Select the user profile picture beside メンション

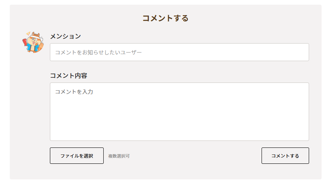click(x=33, y=42)
